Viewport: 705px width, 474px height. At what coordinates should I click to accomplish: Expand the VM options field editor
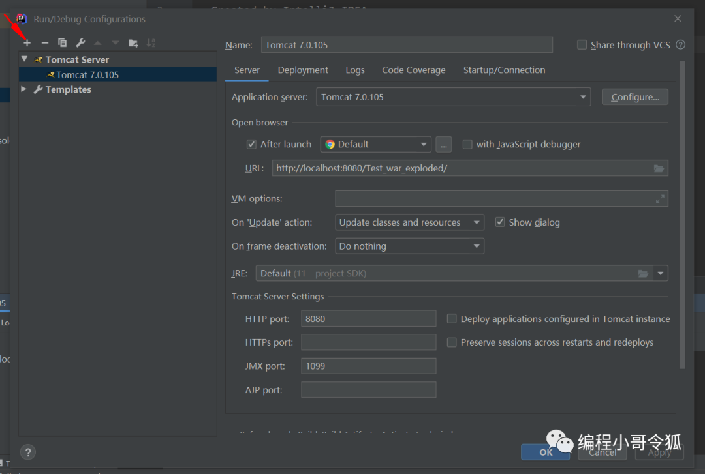[x=659, y=199]
